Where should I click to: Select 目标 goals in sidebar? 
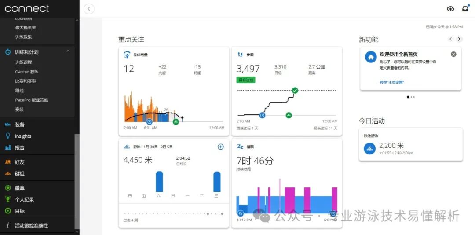pyautogui.click(x=20, y=211)
